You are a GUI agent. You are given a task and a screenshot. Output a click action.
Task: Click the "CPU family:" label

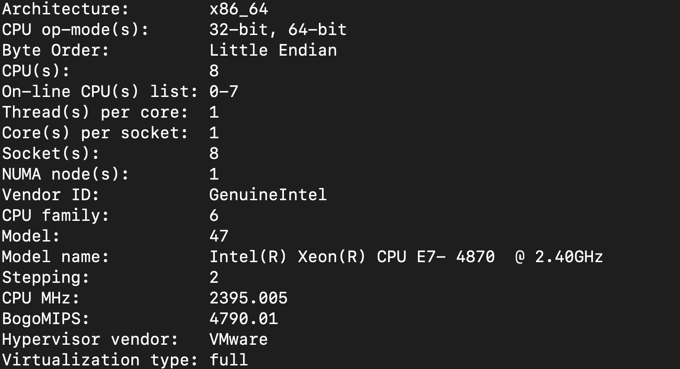(x=56, y=215)
